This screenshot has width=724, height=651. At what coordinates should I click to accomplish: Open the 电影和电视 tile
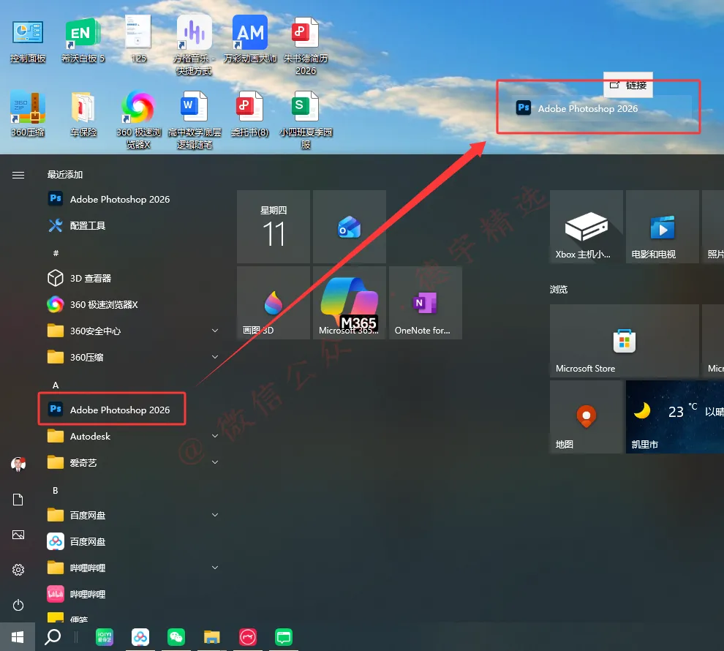pyautogui.click(x=662, y=227)
